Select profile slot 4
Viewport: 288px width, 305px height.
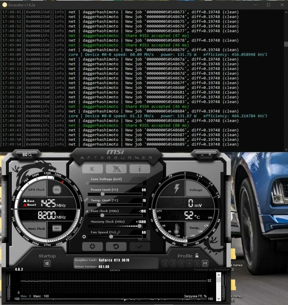coord(189,264)
